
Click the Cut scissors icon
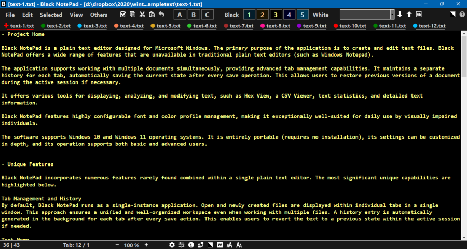pos(142,15)
